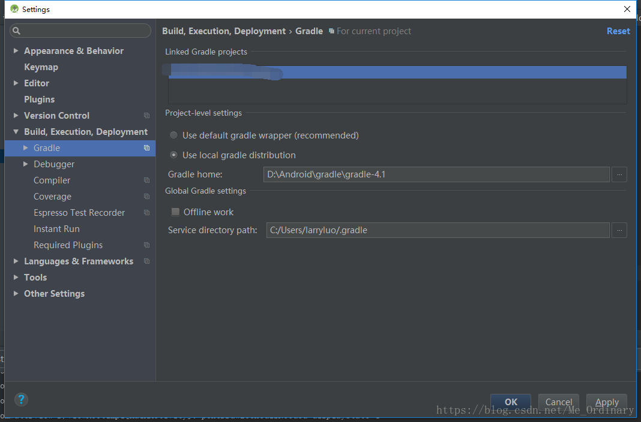641x422 pixels.
Task: Click the help question mark icon
Action: click(x=21, y=399)
